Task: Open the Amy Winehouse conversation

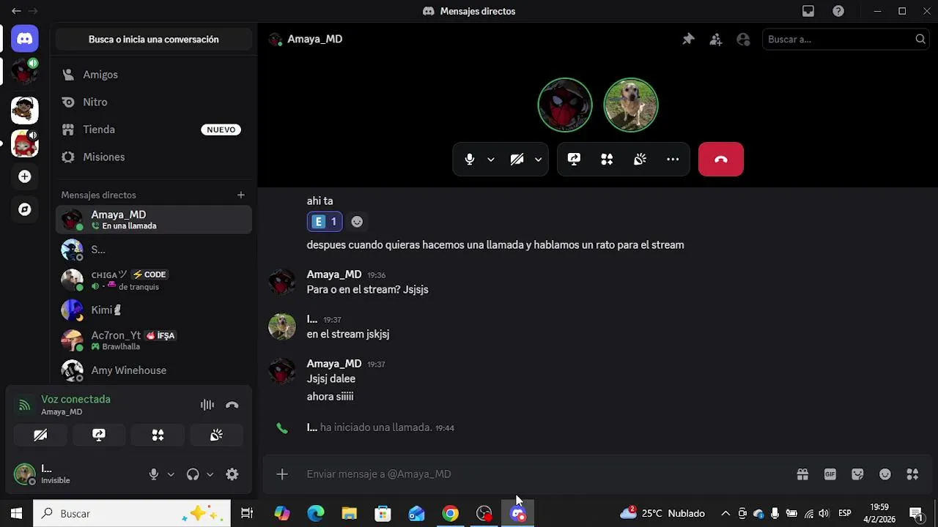Action: pyautogui.click(x=154, y=370)
